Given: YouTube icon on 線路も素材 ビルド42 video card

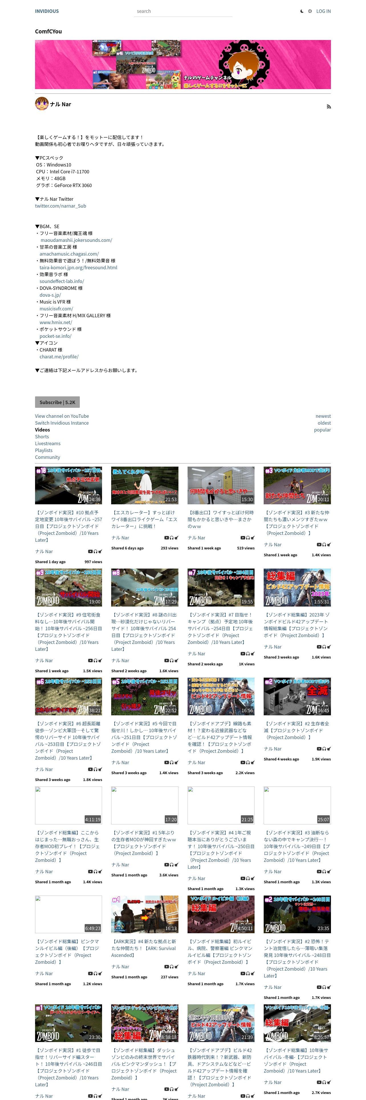Looking at the screenshot, I should pos(243,762).
